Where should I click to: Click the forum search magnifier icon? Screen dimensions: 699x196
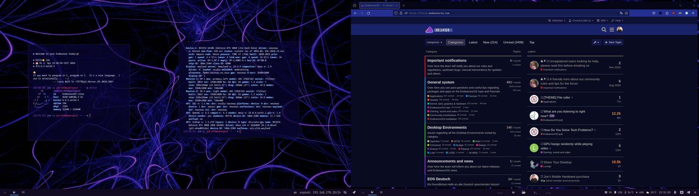pyautogui.click(x=604, y=30)
